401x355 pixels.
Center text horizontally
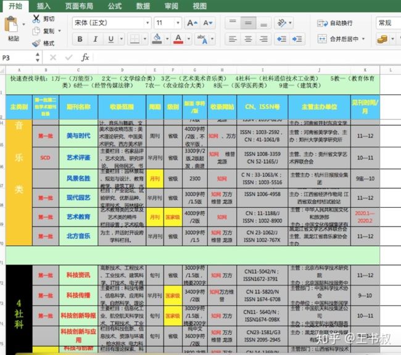pos(248,39)
